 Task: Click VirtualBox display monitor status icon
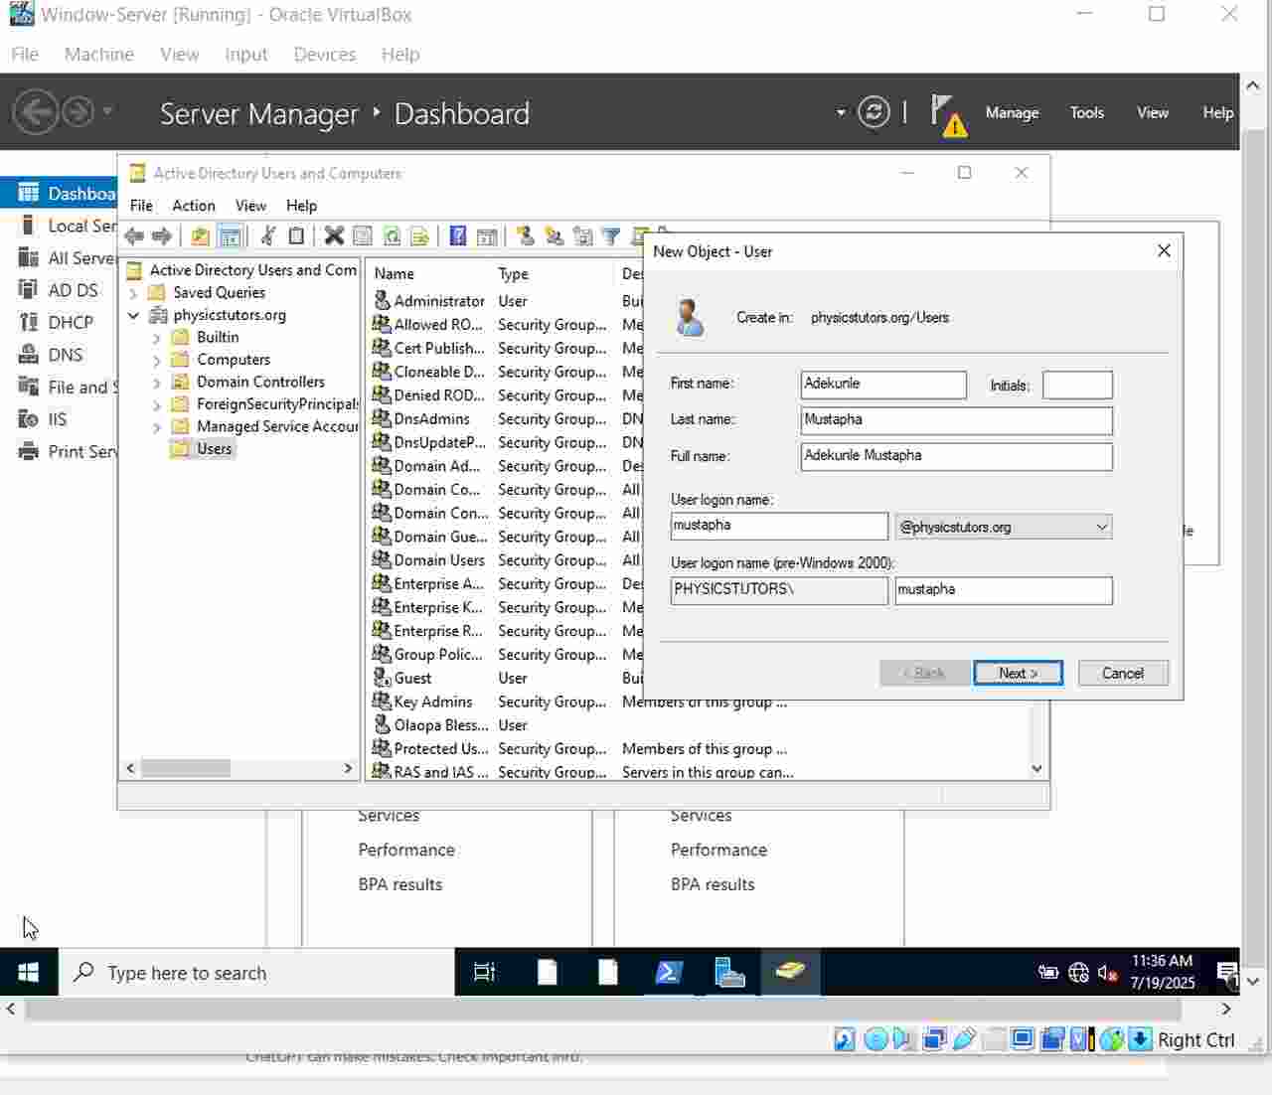pyautogui.click(x=1023, y=1039)
